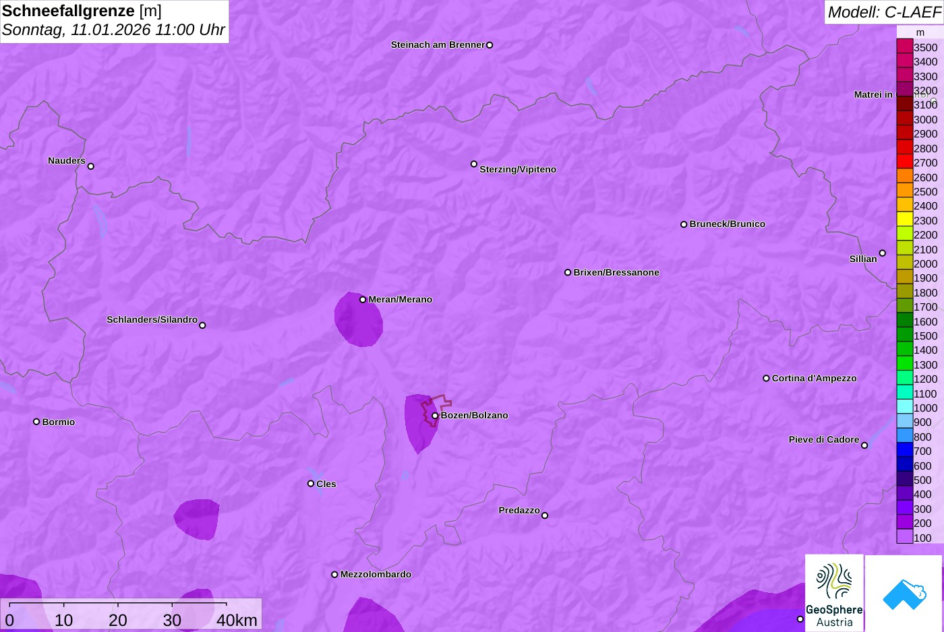Click the 3500 m legend color swatch
The height and width of the screenshot is (632, 944).
coord(905,46)
